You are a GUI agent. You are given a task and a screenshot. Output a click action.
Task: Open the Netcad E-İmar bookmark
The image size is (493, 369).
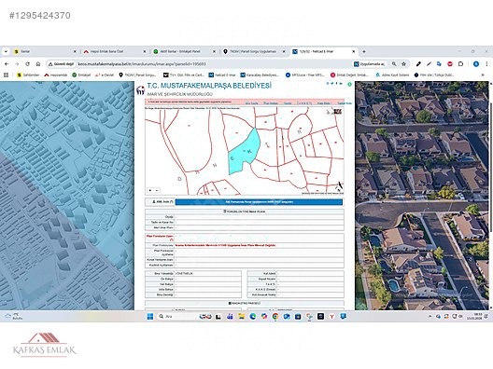[x=222, y=75]
